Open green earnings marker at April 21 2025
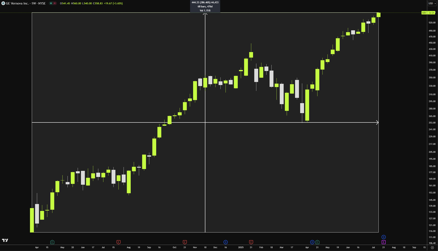Image resolution: width=438 pixels, height=251 pixels. tap(317, 242)
